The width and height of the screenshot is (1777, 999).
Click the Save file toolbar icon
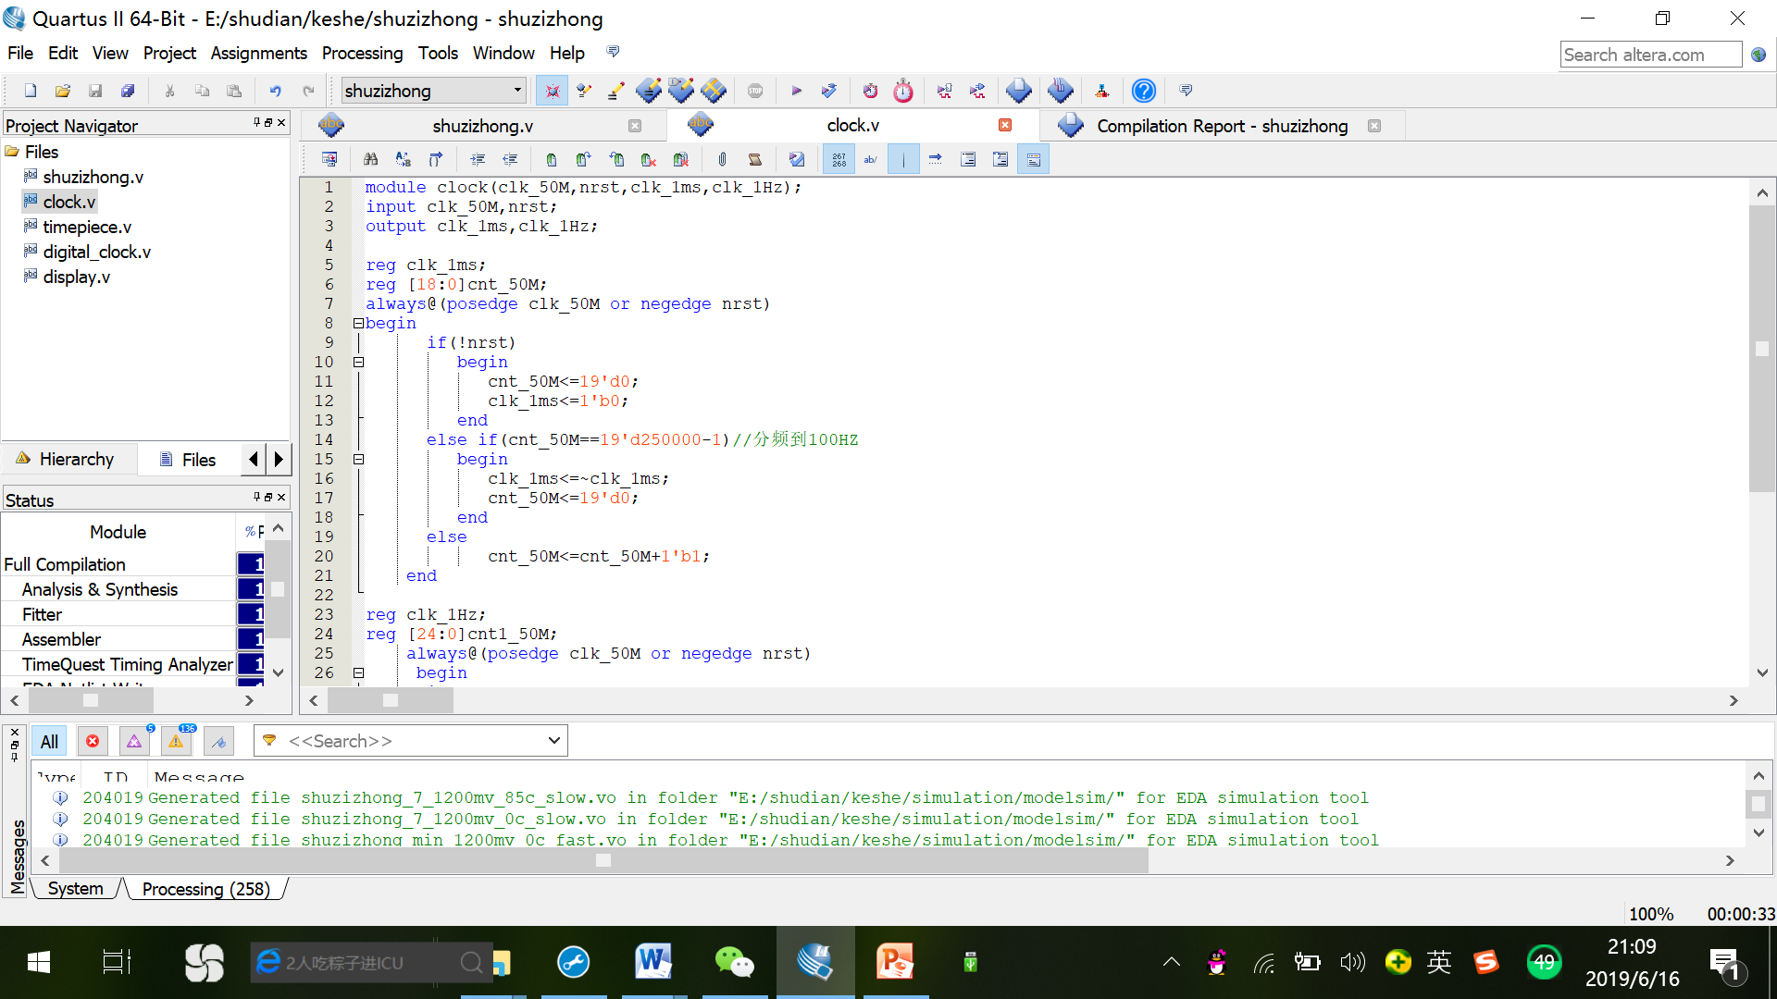tap(95, 91)
